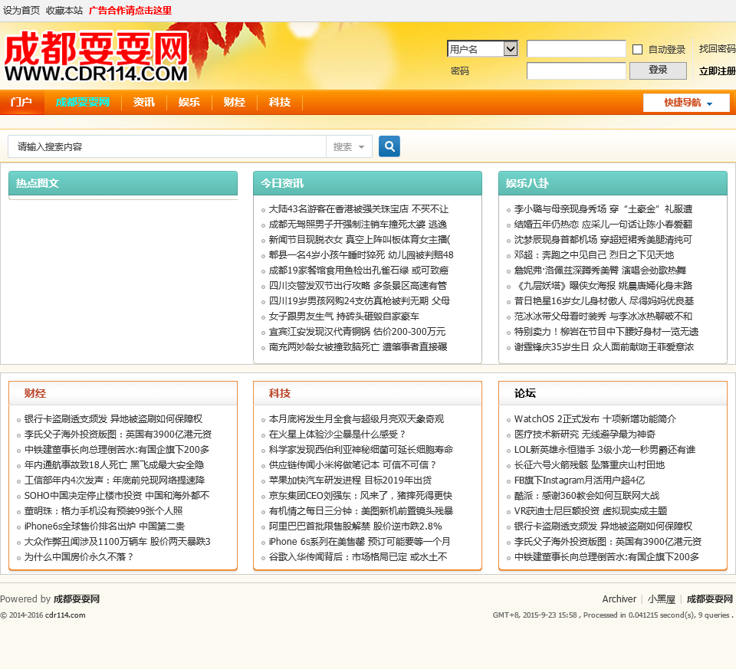Toggle the 自动登录 checkbox

[x=637, y=50]
